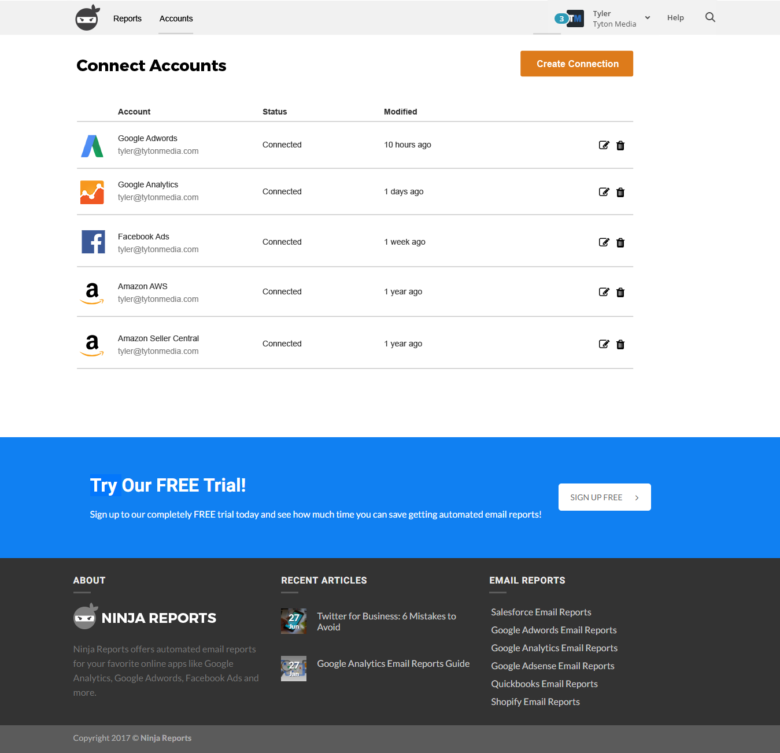The height and width of the screenshot is (753, 780).
Task: Edit the Amazon AWS connection
Action: tap(604, 292)
